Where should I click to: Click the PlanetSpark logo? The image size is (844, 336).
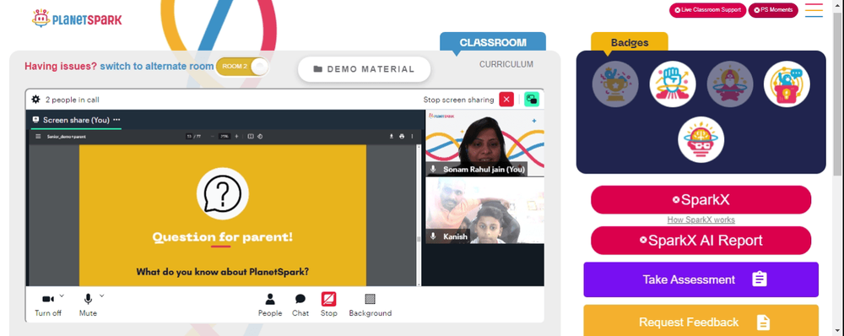(x=77, y=19)
